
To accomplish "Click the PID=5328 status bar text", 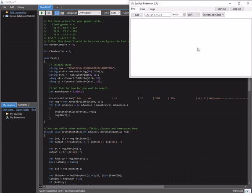I will (x=238, y=191).
